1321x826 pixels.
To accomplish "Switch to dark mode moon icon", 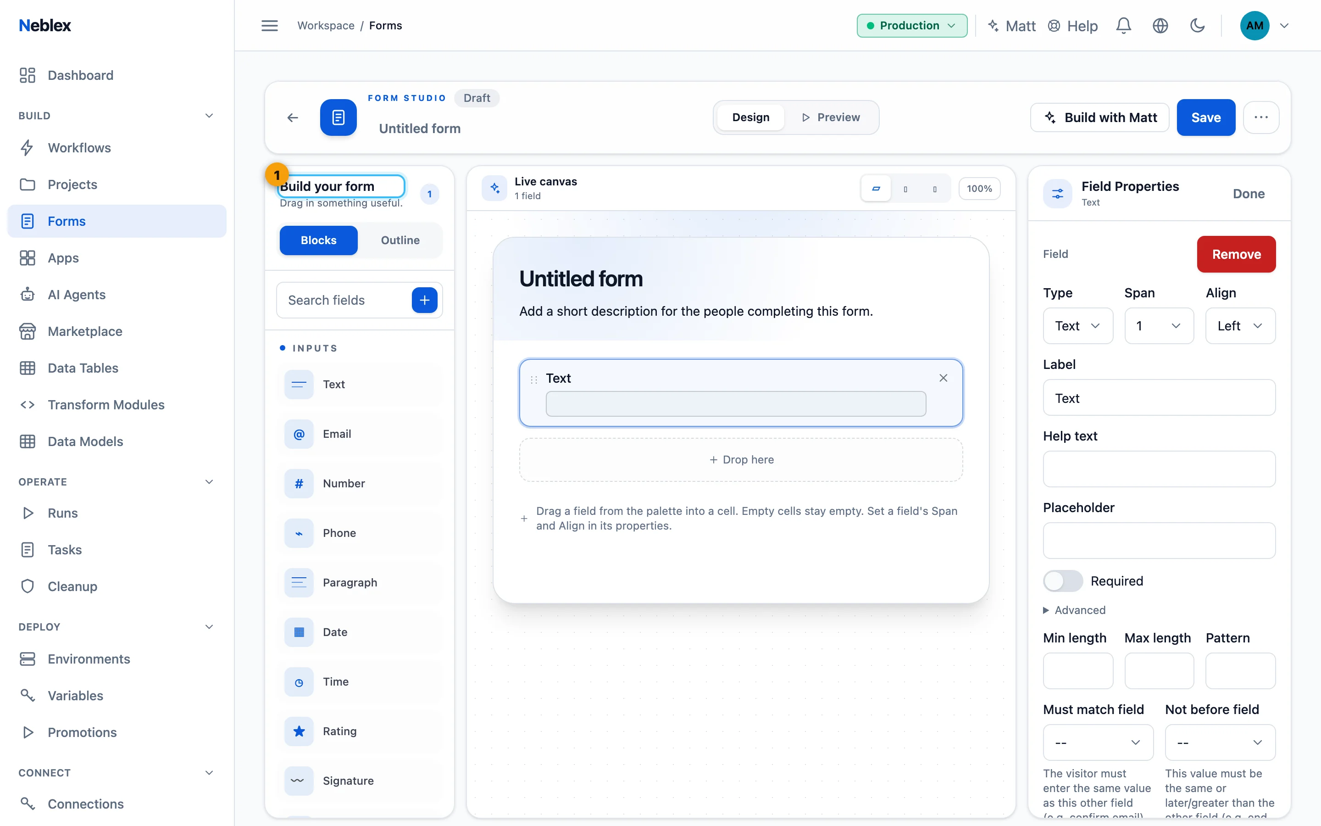I will click(x=1197, y=26).
